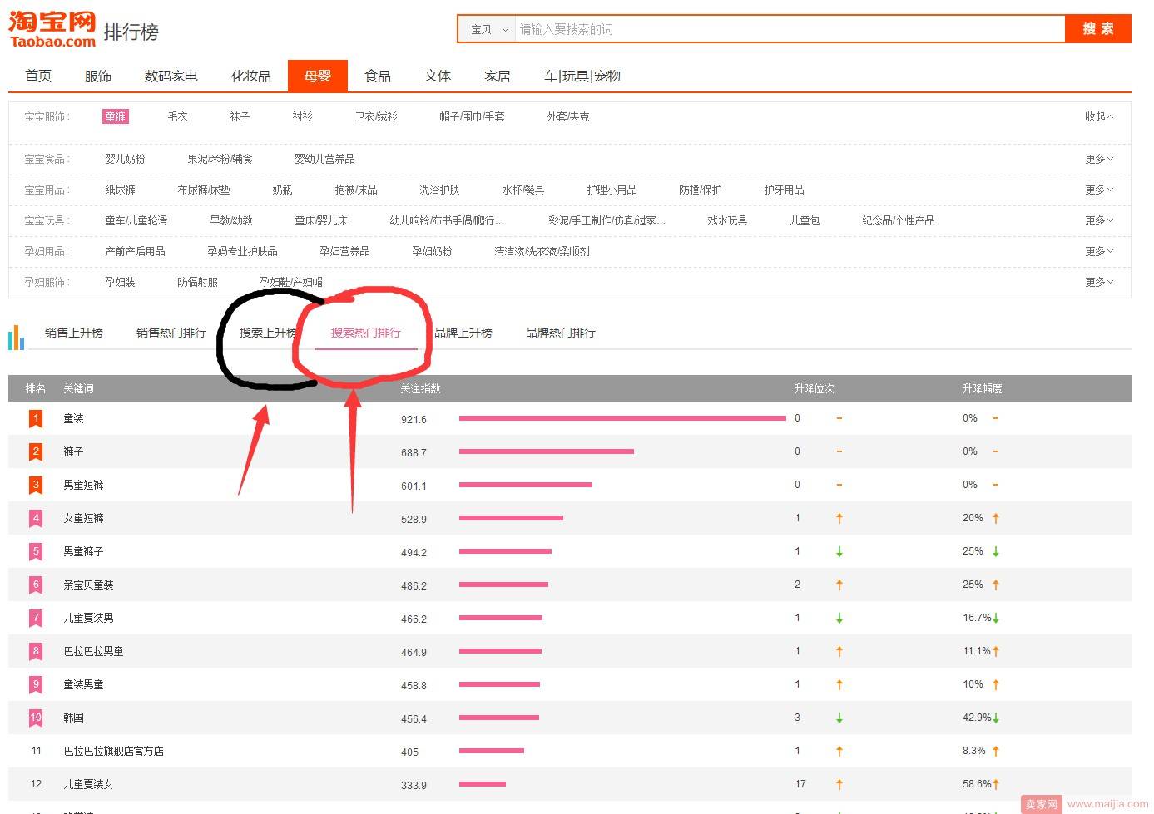Expand 孕妇用品 row with 更多
This screenshot has height=814, width=1154.
[1099, 251]
